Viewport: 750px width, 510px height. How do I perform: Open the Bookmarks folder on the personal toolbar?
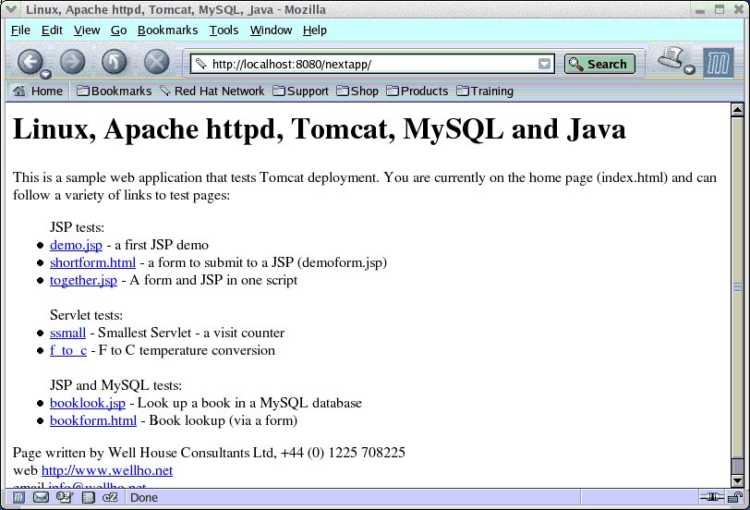coord(115,91)
